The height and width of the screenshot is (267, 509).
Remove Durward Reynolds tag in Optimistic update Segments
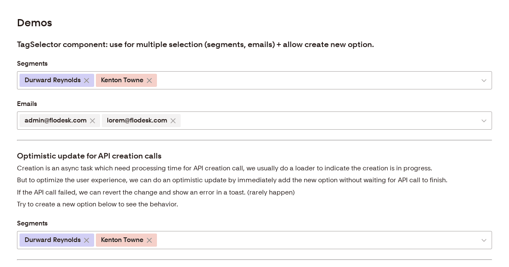point(87,240)
